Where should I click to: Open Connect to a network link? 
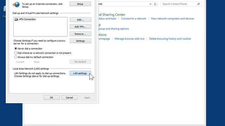coord(134,19)
